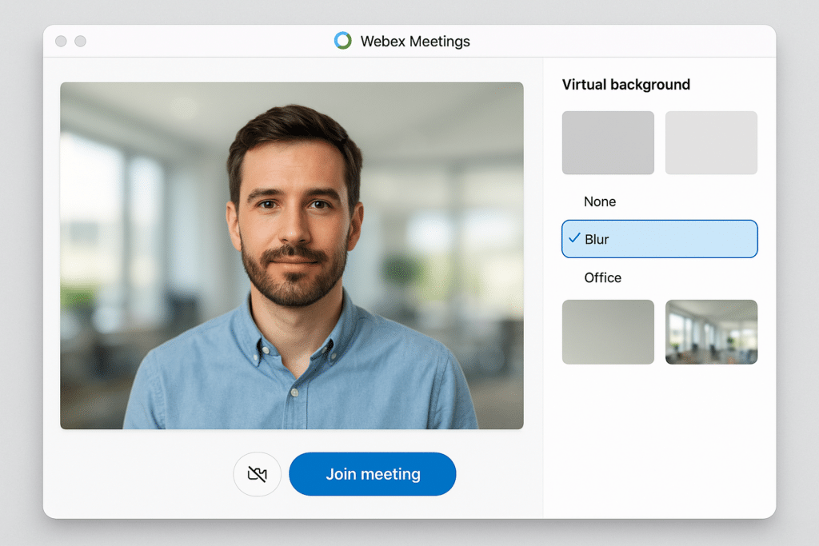
Task: Select the checked Blur background option
Action: pyautogui.click(x=659, y=239)
